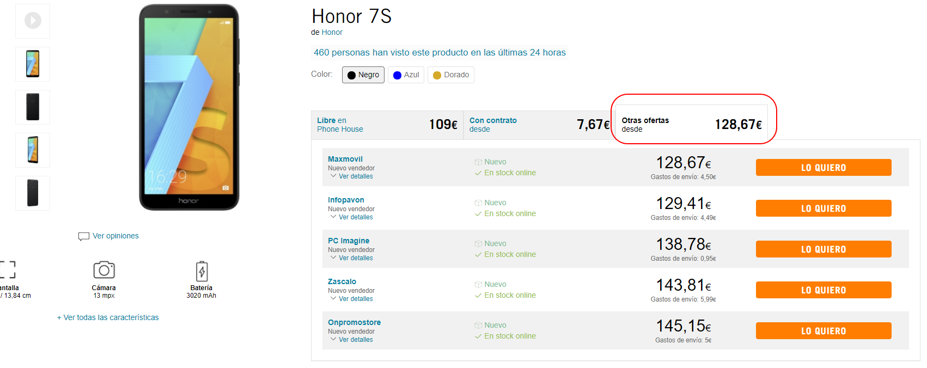The image size is (927, 368).
Task: Click 'Gastos de envío: 4,50€' text
Action: (x=683, y=177)
